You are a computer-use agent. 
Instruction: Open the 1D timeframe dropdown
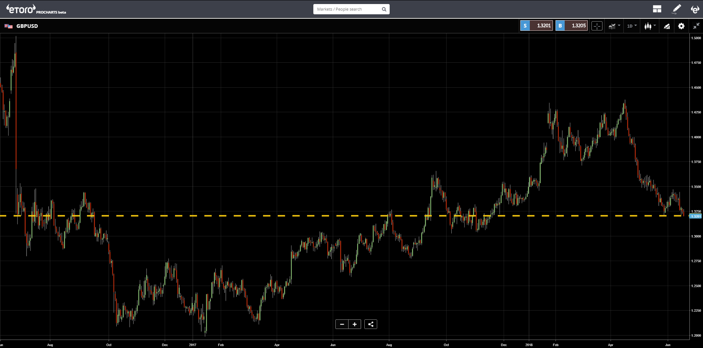point(632,26)
